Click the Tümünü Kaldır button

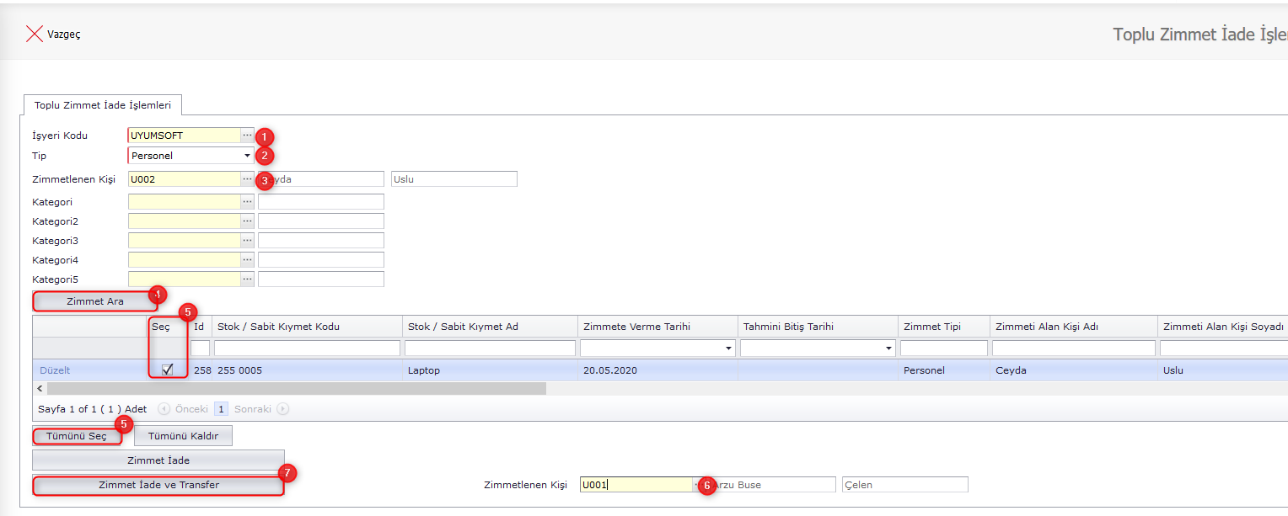coord(183,436)
